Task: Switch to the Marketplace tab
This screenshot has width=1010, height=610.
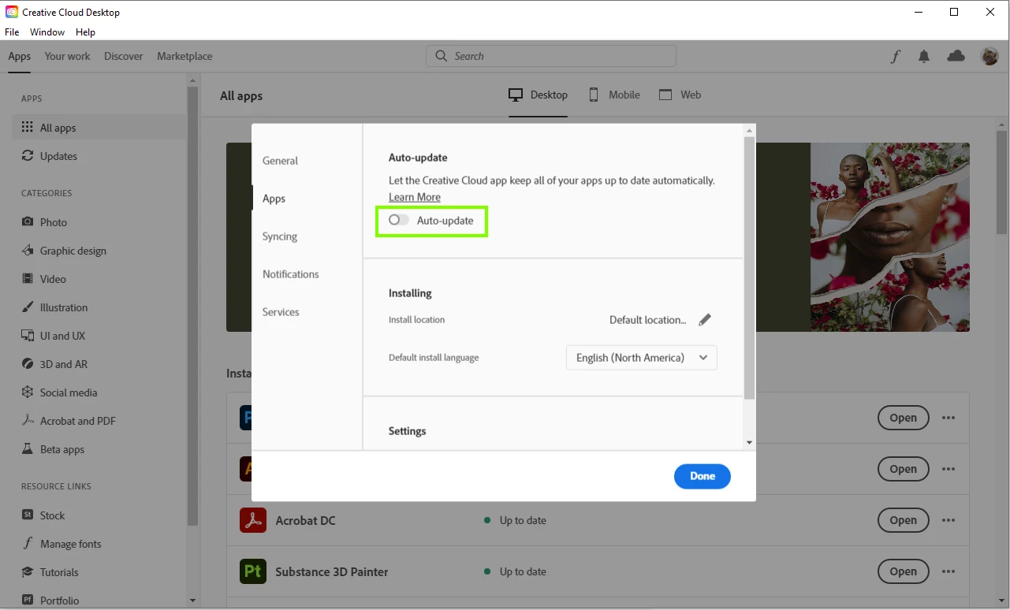Action: click(x=184, y=56)
